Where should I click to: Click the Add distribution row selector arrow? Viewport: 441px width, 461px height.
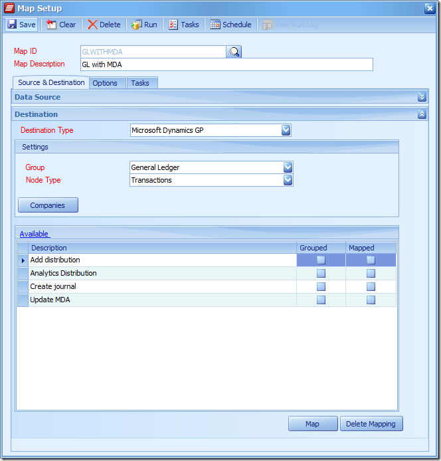[23, 260]
